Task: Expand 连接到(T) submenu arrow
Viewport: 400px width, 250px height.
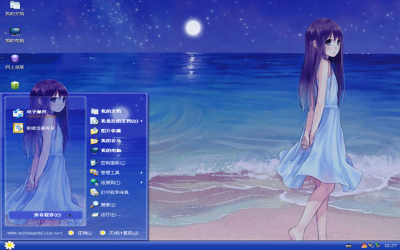Action: [141, 183]
